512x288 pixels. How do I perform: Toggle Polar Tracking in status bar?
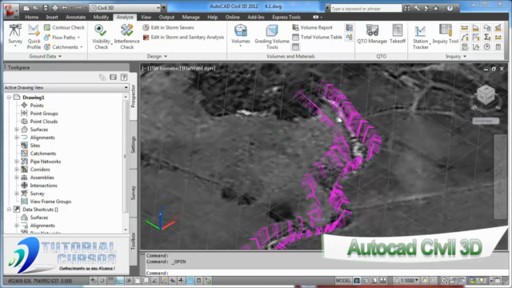[x=129, y=281]
